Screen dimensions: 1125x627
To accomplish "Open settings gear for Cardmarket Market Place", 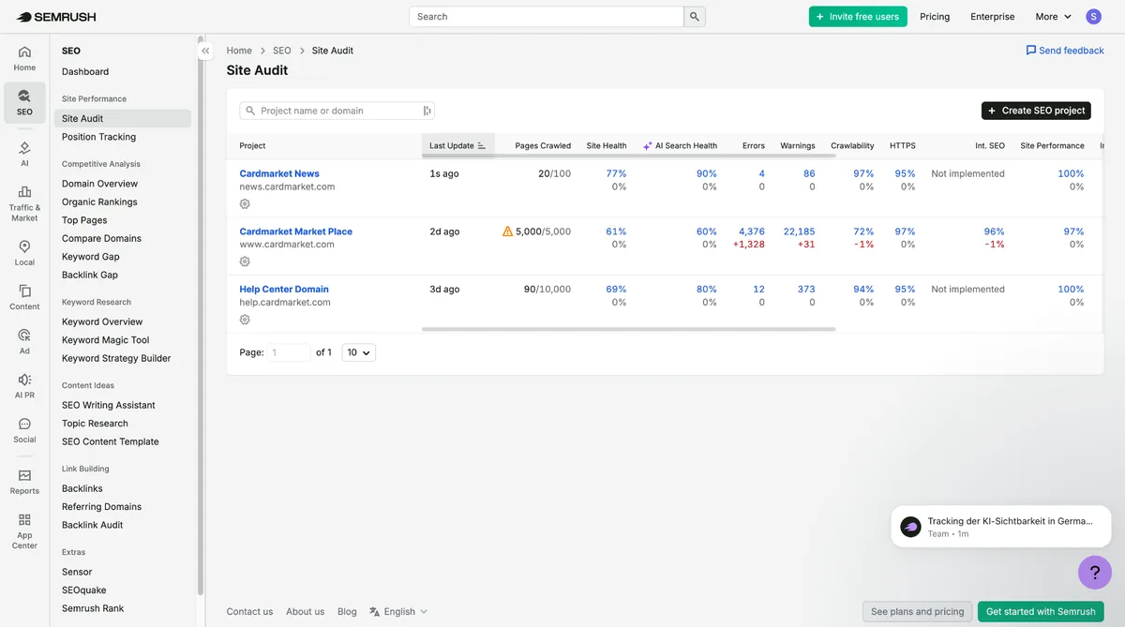I will point(245,261).
